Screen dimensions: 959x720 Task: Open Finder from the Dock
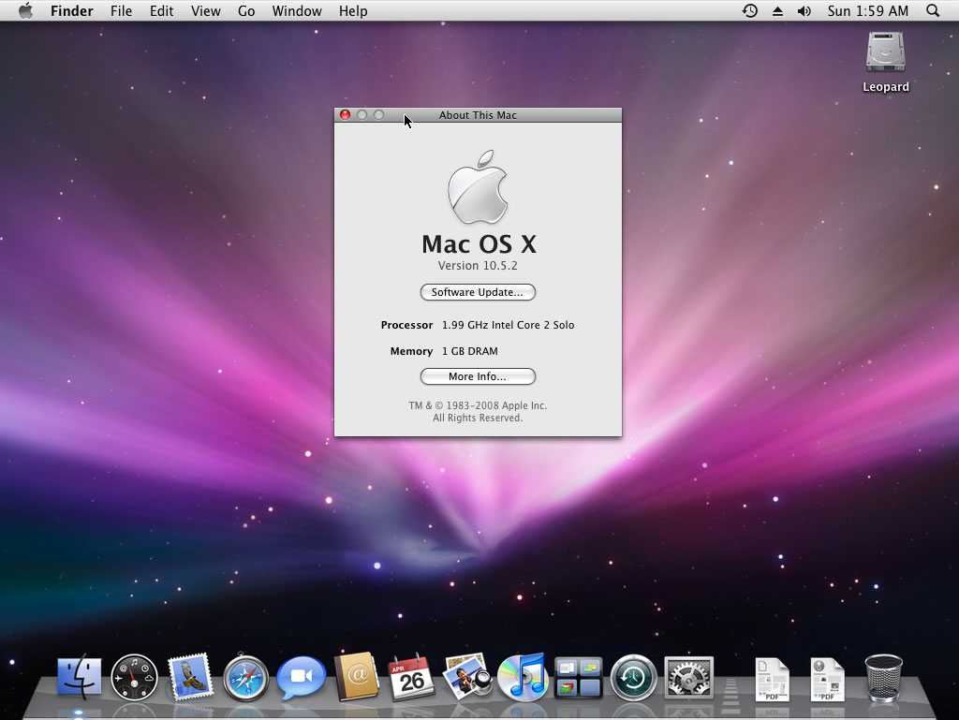pos(80,677)
